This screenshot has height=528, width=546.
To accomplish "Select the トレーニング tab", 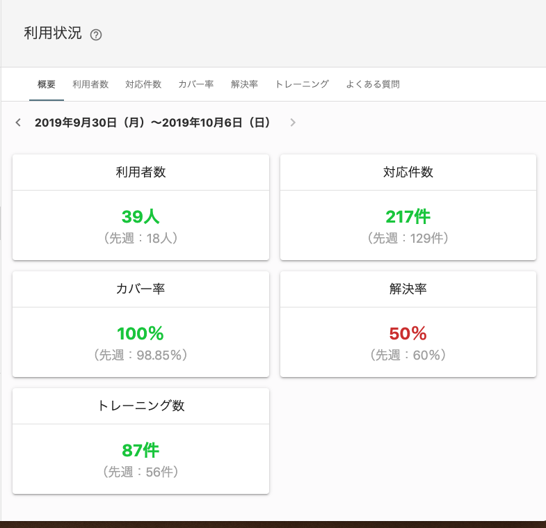I will point(302,84).
